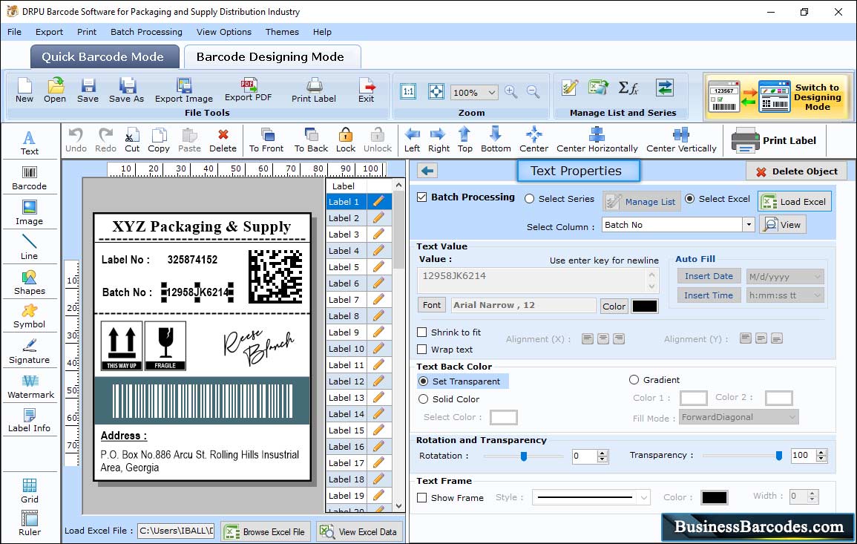The width and height of the screenshot is (857, 544).
Task: Select the Symbol tool
Action: (30, 317)
